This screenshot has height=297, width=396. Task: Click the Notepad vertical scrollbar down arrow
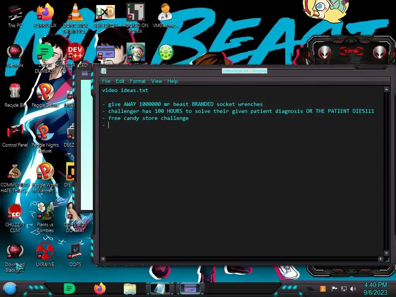(x=386, y=253)
